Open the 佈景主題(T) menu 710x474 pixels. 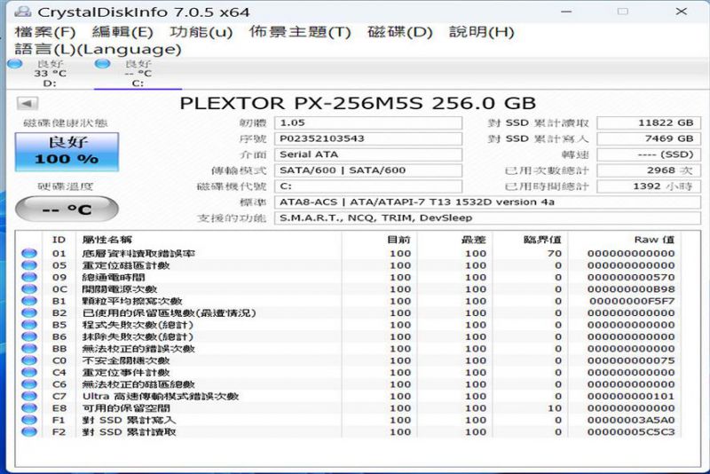point(300,32)
